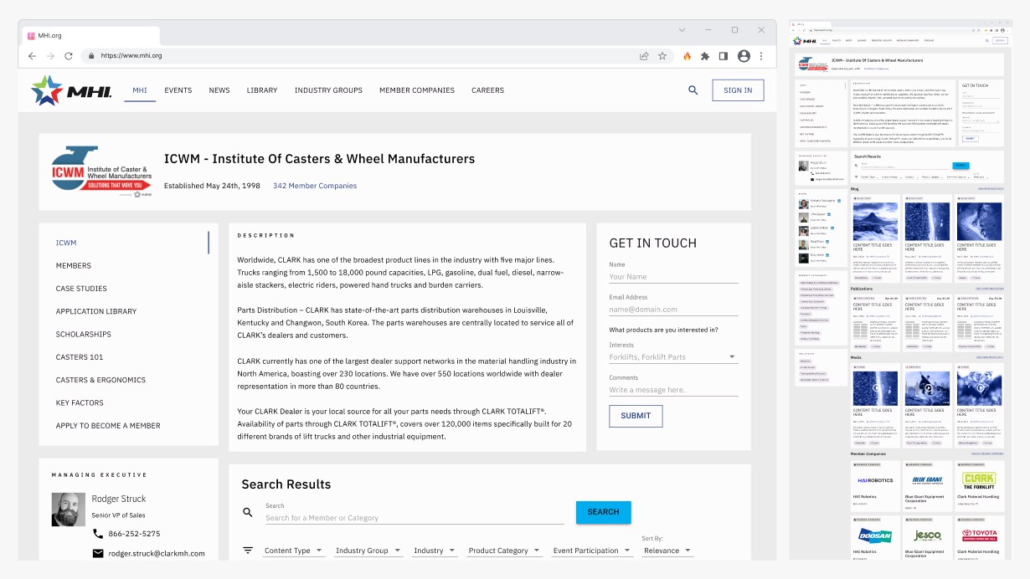Image resolution: width=1030 pixels, height=579 pixels.
Task: Open INDUSTRY GROUPS in the navigation
Action: (328, 90)
